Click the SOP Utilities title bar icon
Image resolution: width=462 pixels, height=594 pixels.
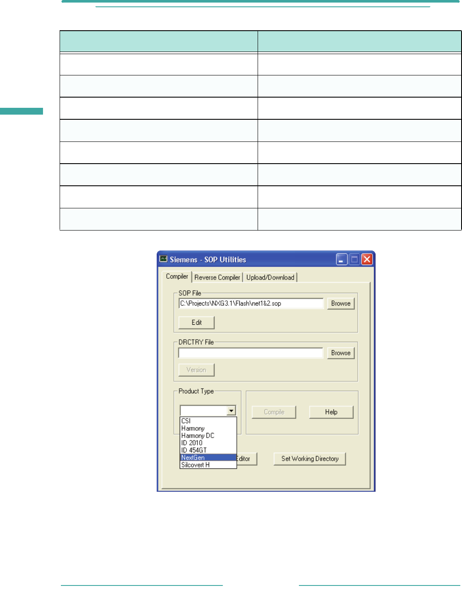click(164, 259)
